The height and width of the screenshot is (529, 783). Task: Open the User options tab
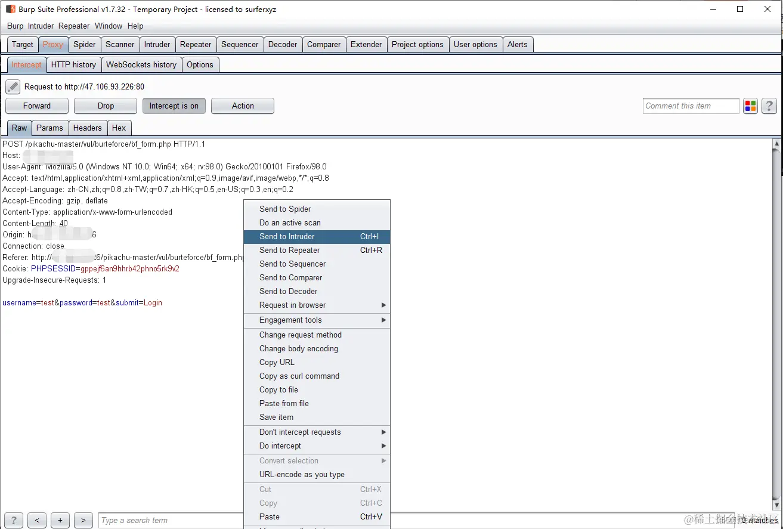coord(475,44)
